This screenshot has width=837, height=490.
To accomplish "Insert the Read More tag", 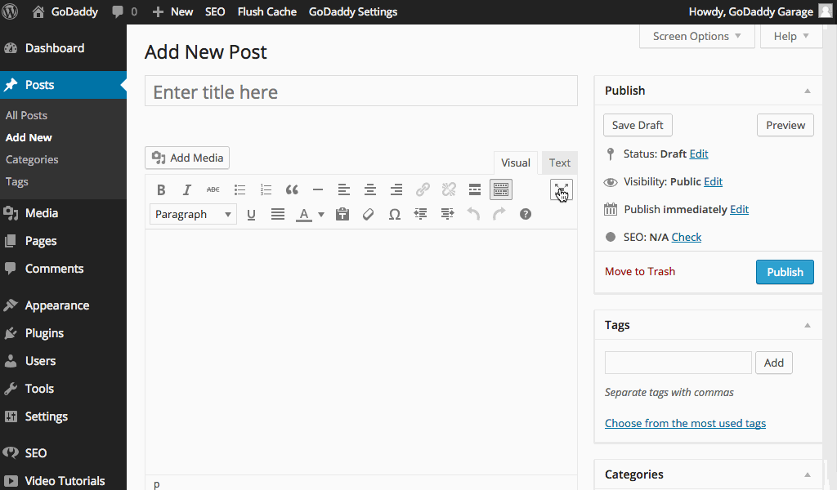I will pos(475,190).
